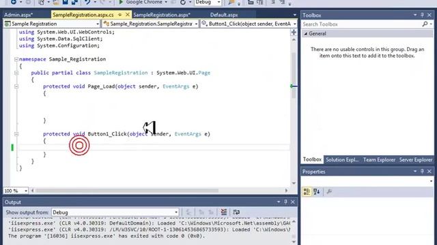Click the editor horizontal scrollbar thumb
The image size is (437, 245).
pyautogui.click(x=127, y=191)
